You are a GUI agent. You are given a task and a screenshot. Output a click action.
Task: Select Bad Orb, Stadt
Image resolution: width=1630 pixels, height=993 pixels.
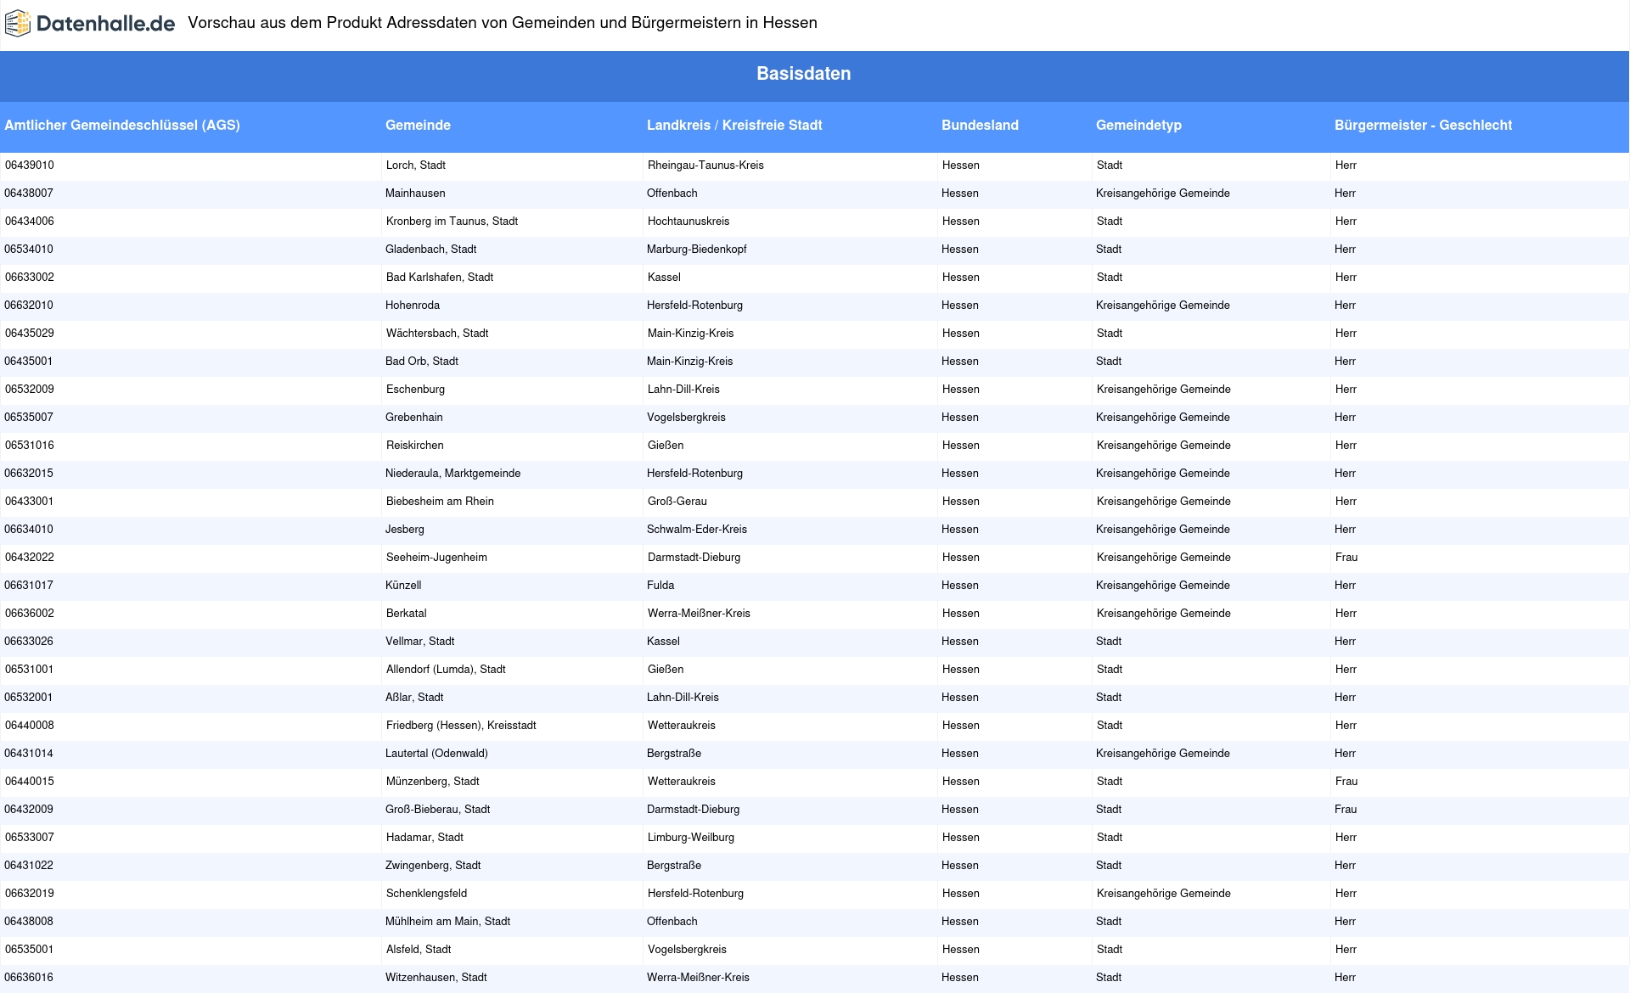point(422,362)
